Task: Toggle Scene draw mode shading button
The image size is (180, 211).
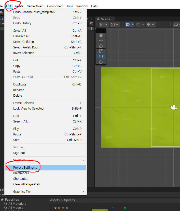Action: tap(176, 25)
